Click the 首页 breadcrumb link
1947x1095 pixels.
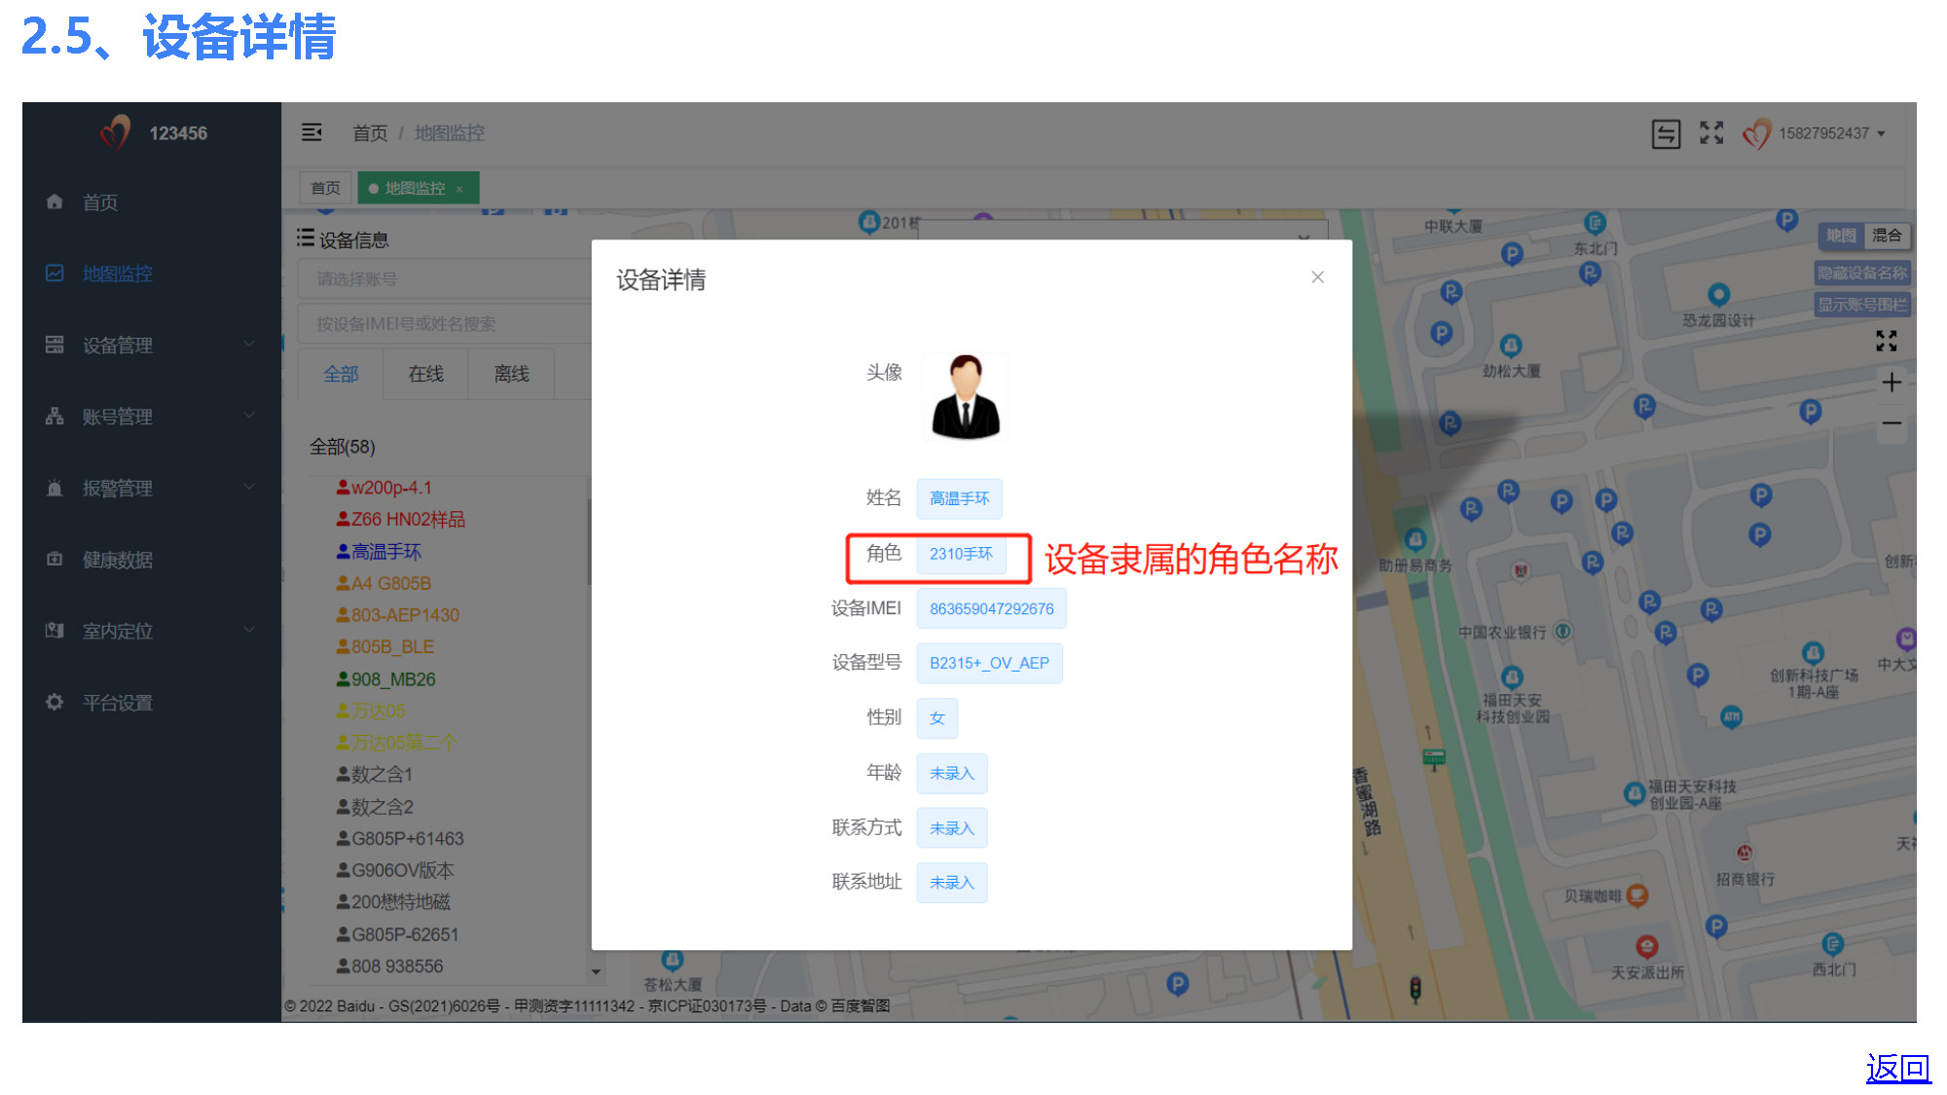369,132
